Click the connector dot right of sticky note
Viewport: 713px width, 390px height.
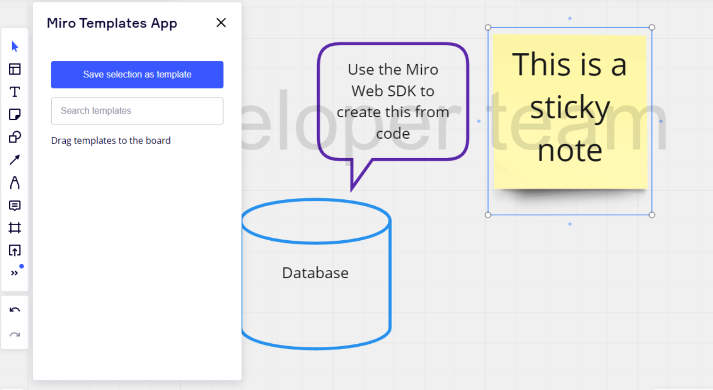click(661, 121)
